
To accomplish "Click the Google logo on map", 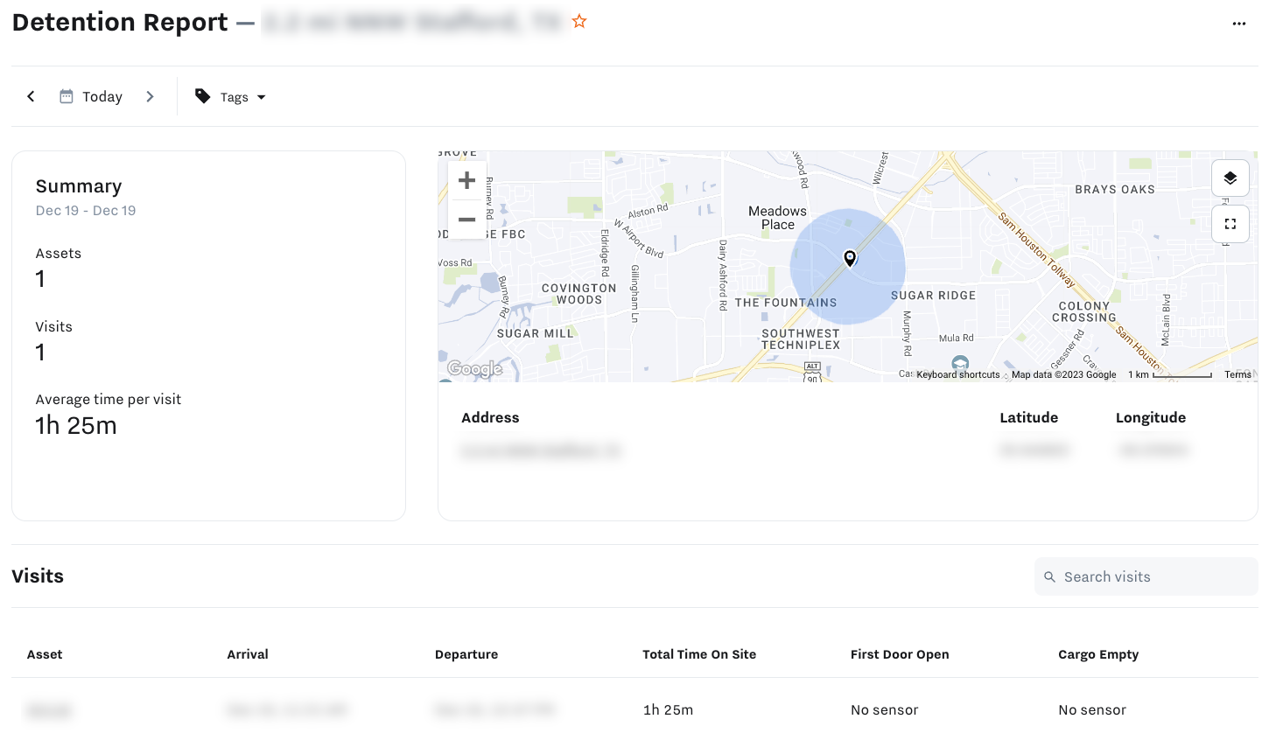I will pos(474,369).
